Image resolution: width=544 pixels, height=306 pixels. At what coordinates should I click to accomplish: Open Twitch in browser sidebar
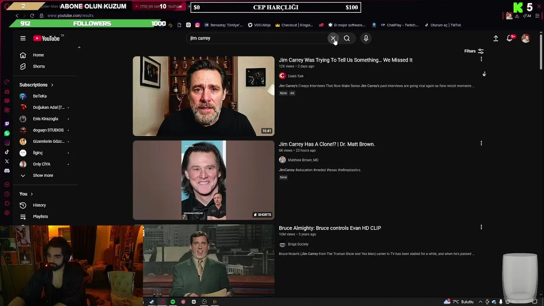7,124
